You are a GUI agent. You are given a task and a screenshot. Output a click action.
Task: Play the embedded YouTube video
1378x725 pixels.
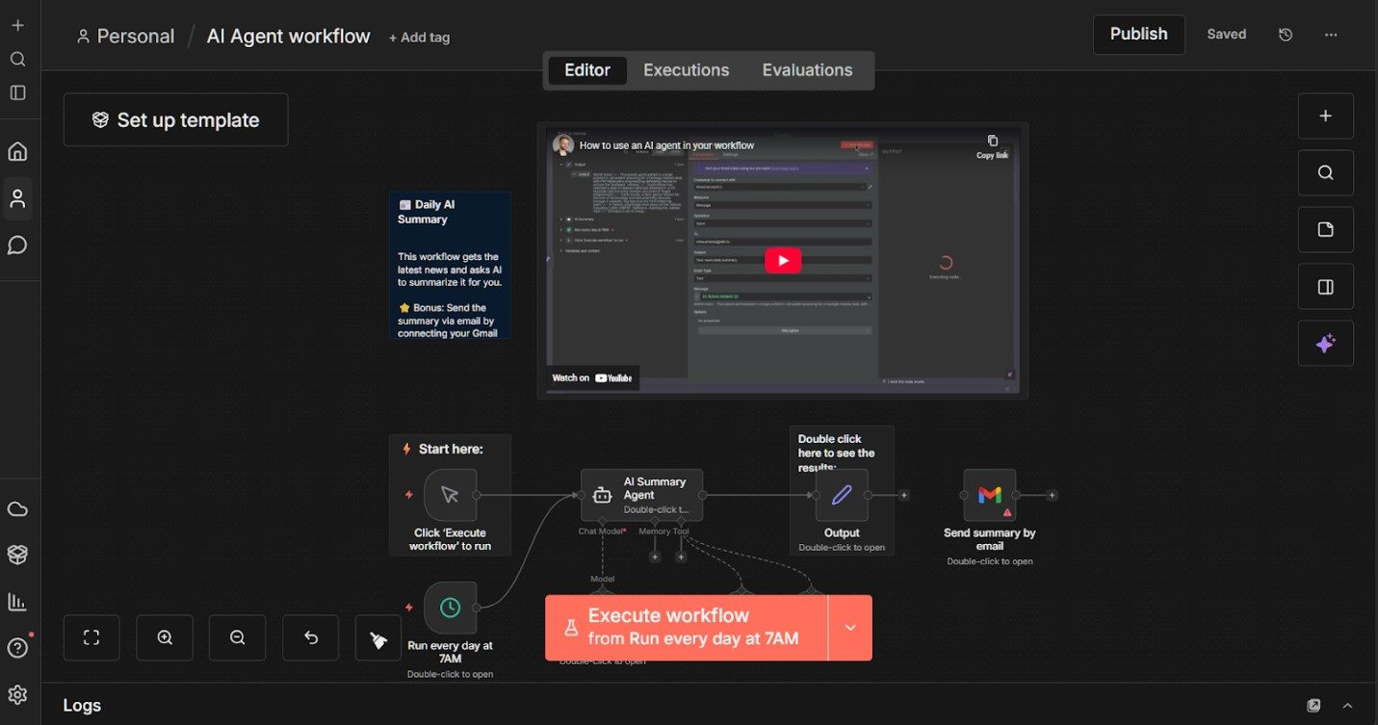coord(783,261)
